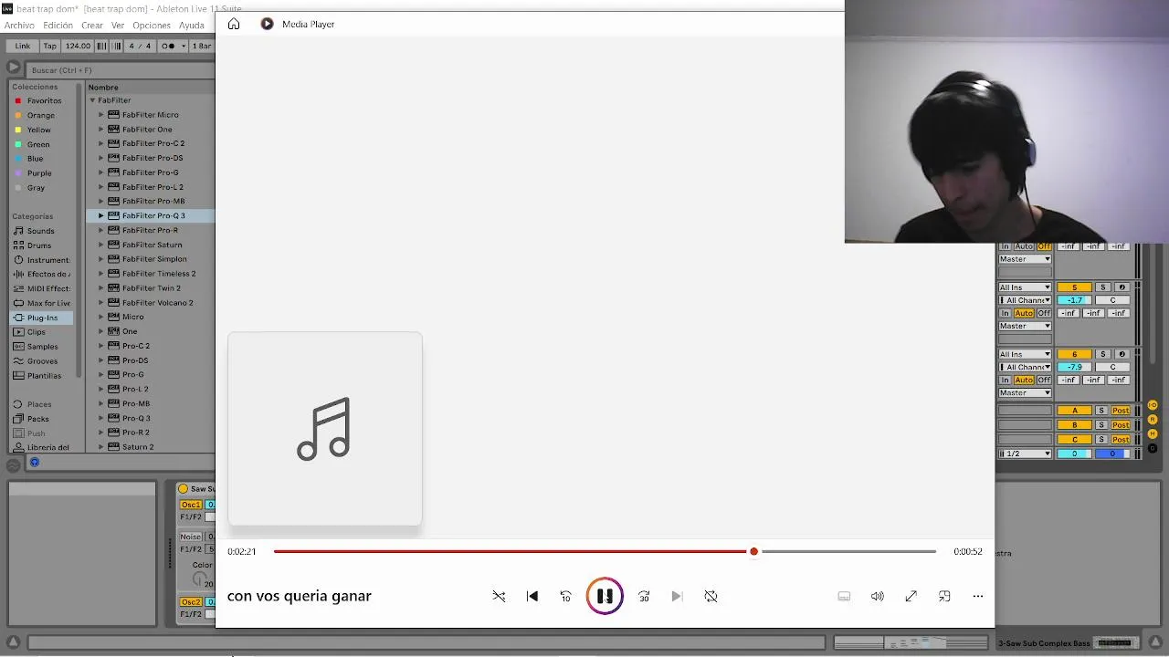The width and height of the screenshot is (1169, 657).
Task: Toggle Saw Sub device activator
Action: coord(183,489)
